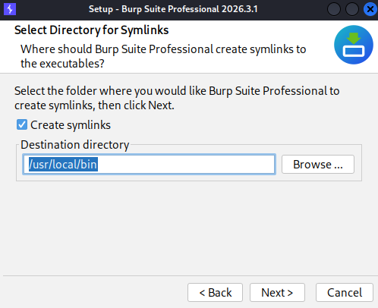Viewport: 378px width, 308px height.
Task: Close the setup window with blue X
Action: tap(370, 9)
